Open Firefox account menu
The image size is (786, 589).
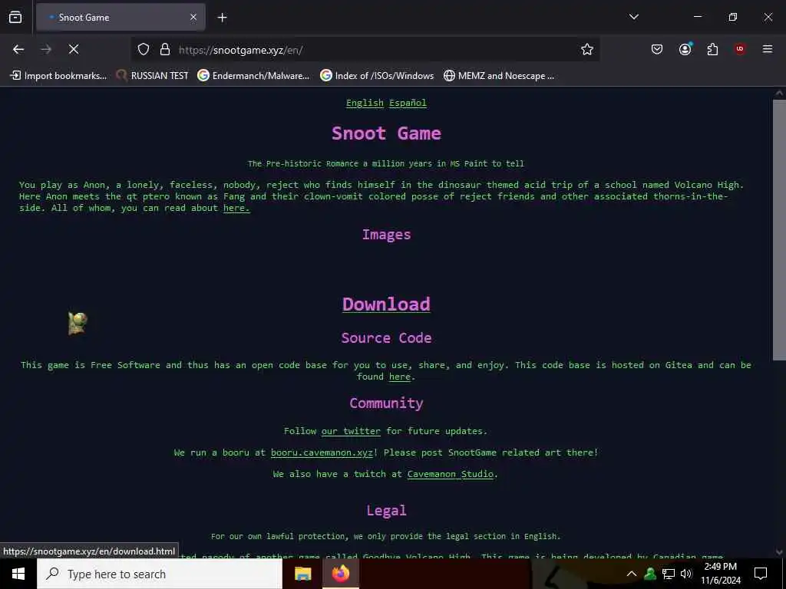[x=685, y=49]
